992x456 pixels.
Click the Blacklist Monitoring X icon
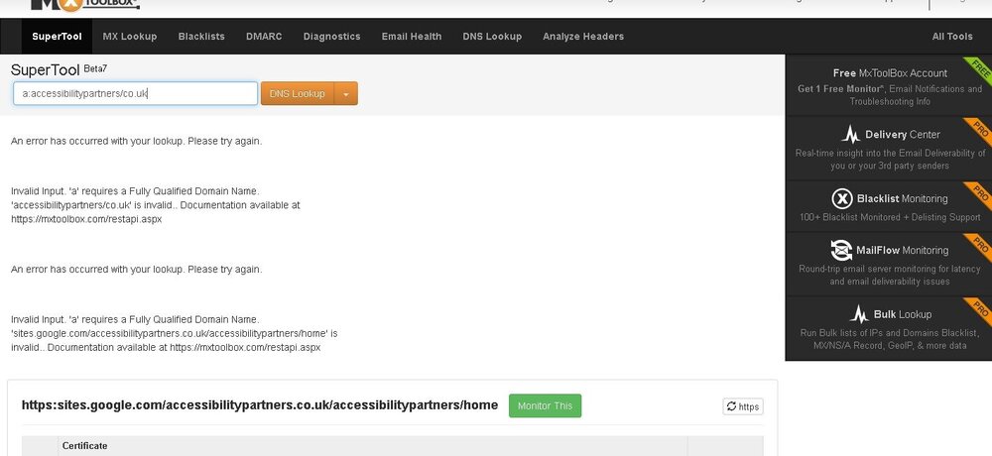[x=842, y=198]
